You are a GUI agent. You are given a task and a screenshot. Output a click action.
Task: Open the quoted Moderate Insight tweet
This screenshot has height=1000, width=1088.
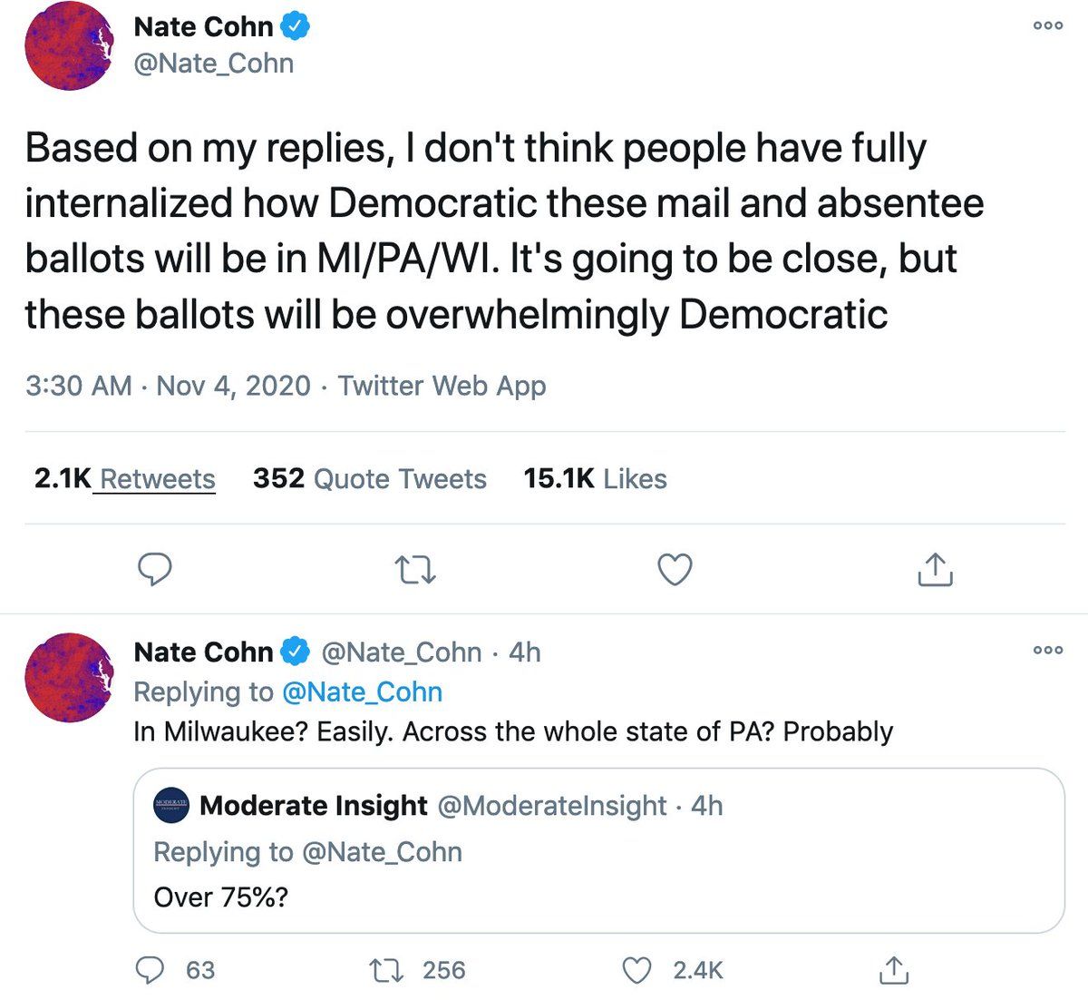point(598,851)
